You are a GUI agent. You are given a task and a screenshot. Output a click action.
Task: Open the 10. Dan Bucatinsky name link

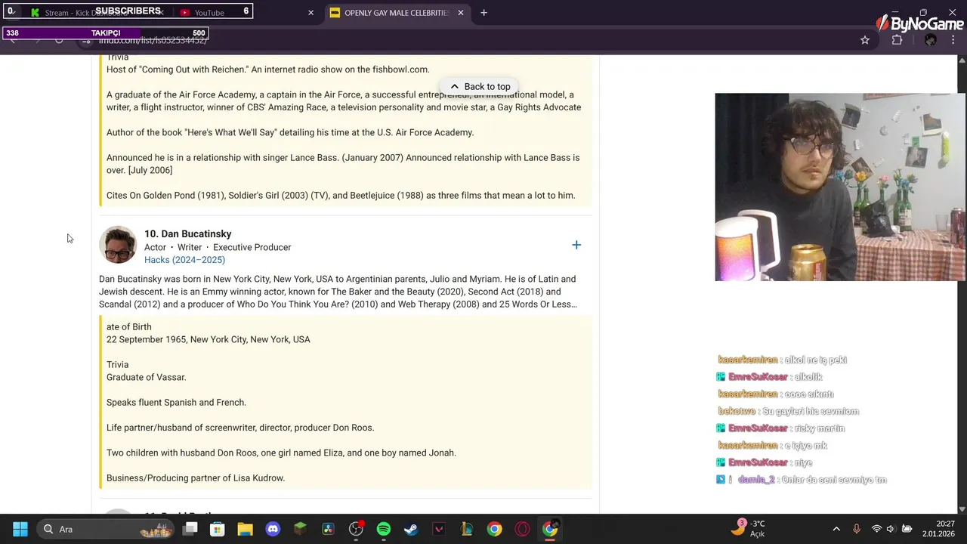click(188, 234)
